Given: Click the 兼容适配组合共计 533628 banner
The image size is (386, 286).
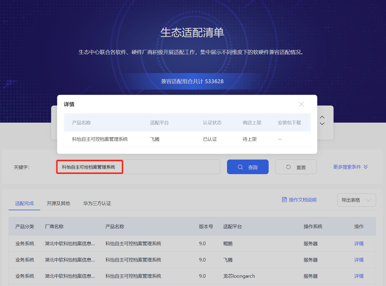Looking at the screenshot, I should pos(192,81).
